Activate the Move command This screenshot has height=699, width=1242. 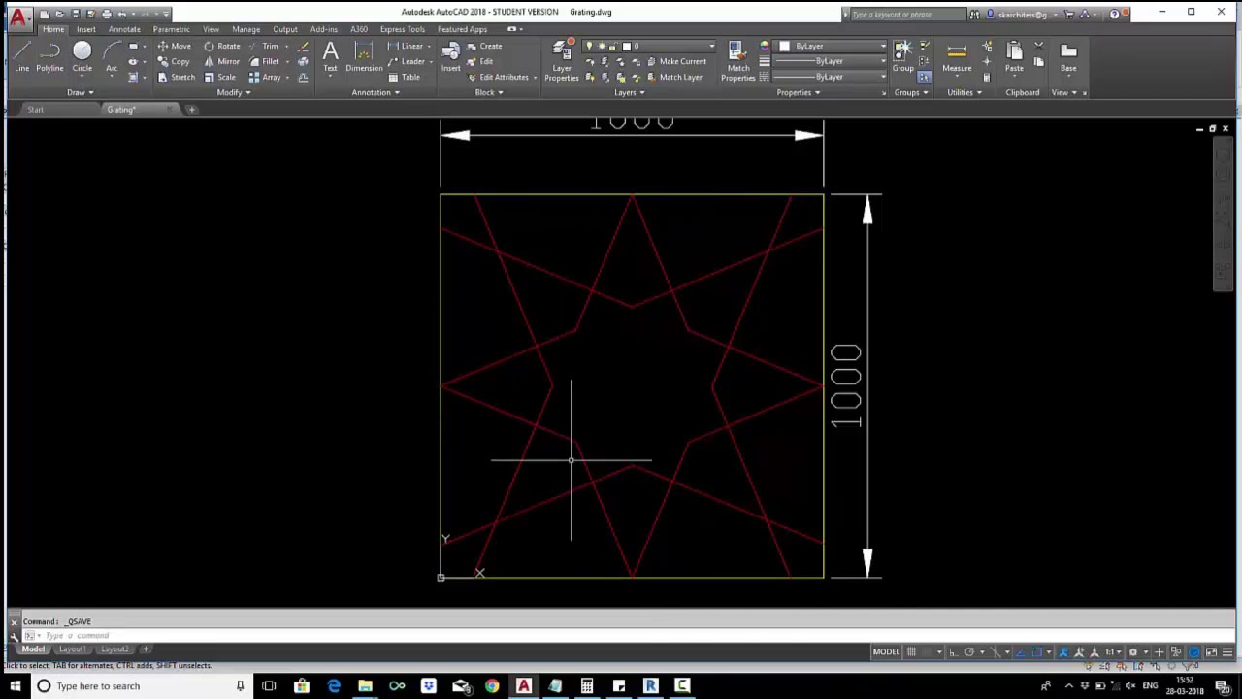coord(174,46)
